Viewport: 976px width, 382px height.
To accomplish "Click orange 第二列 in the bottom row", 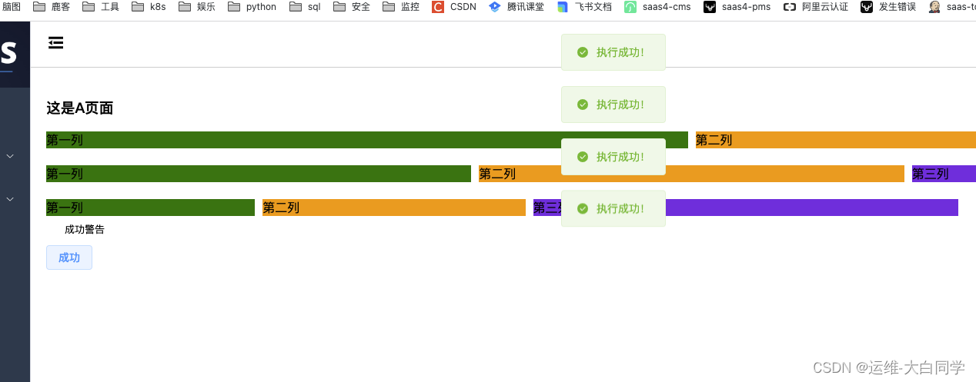I will (394, 208).
